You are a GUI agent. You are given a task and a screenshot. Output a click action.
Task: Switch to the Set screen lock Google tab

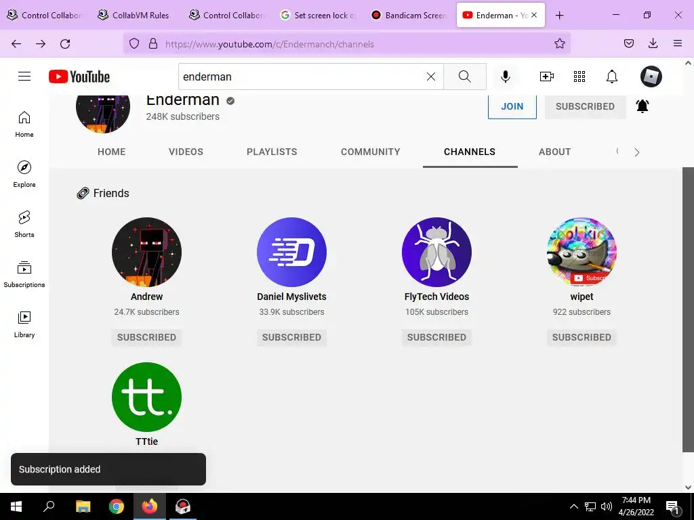[318, 16]
